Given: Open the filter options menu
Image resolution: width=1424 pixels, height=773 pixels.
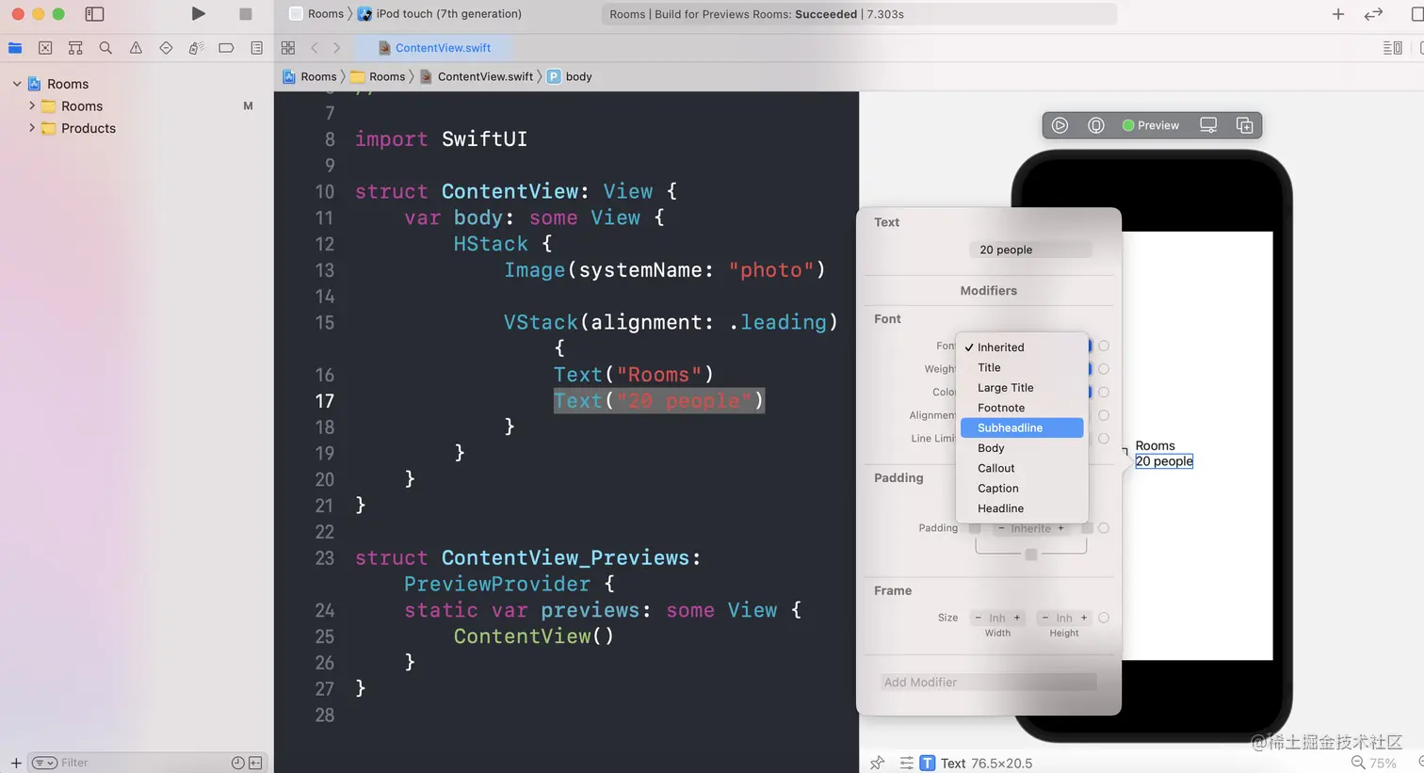Looking at the screenshot, I should pyautogui.click(x=44, y=763).
